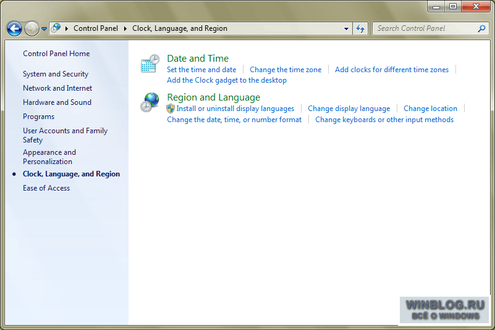Click the Control Panel icon in address bar

56,28
